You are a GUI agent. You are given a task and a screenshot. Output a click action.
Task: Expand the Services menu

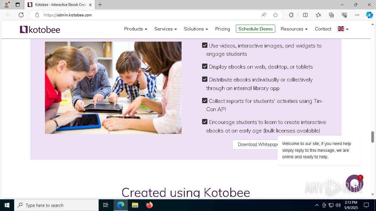(x=165, y=29)
